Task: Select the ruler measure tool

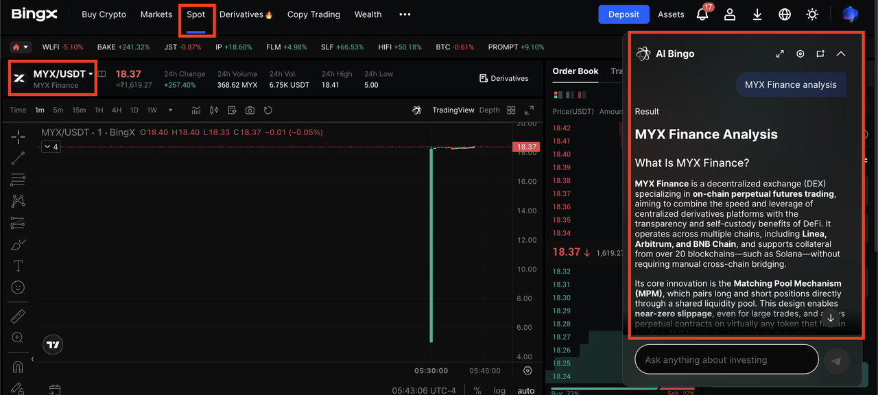Action: click(18, 316)
